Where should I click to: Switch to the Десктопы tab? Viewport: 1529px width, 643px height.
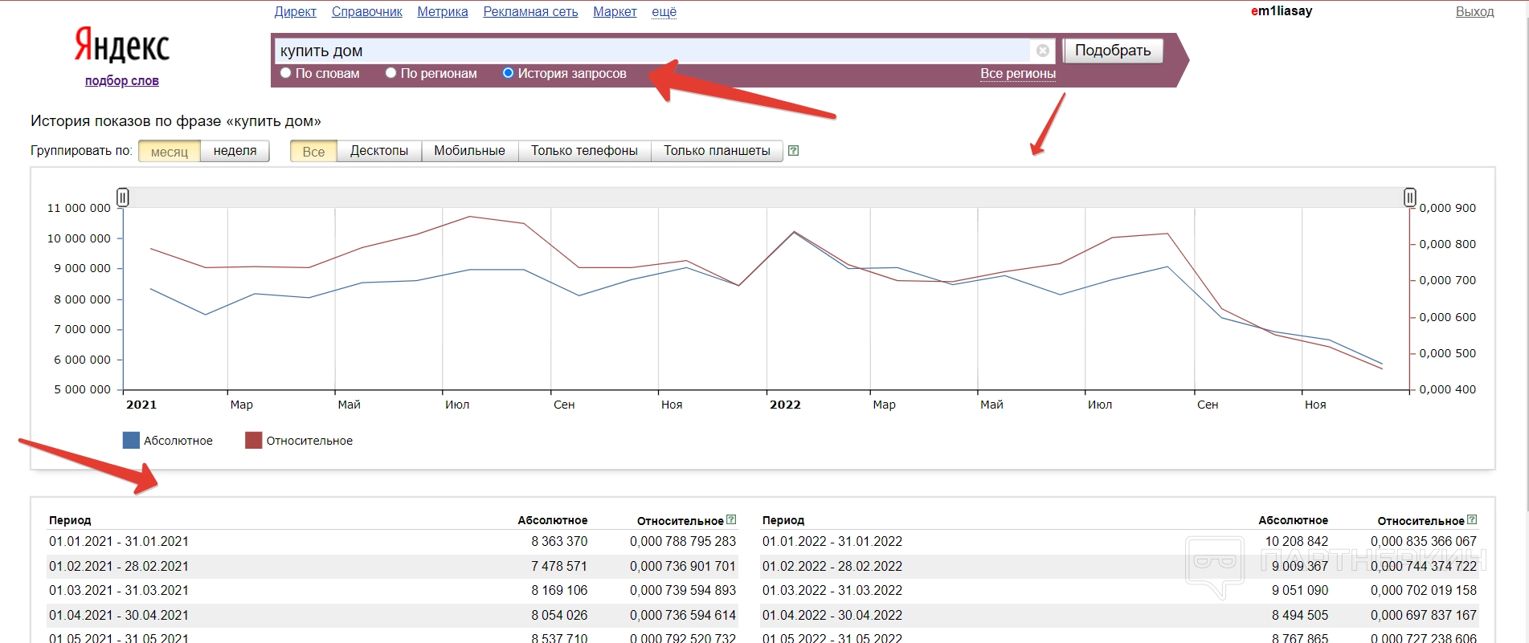[x=379, y=151]
